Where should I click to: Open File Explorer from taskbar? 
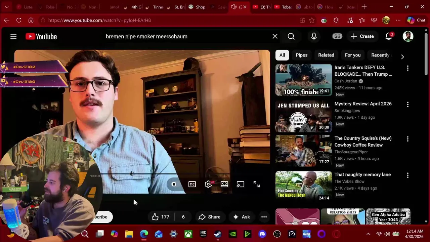click(129, 234)
